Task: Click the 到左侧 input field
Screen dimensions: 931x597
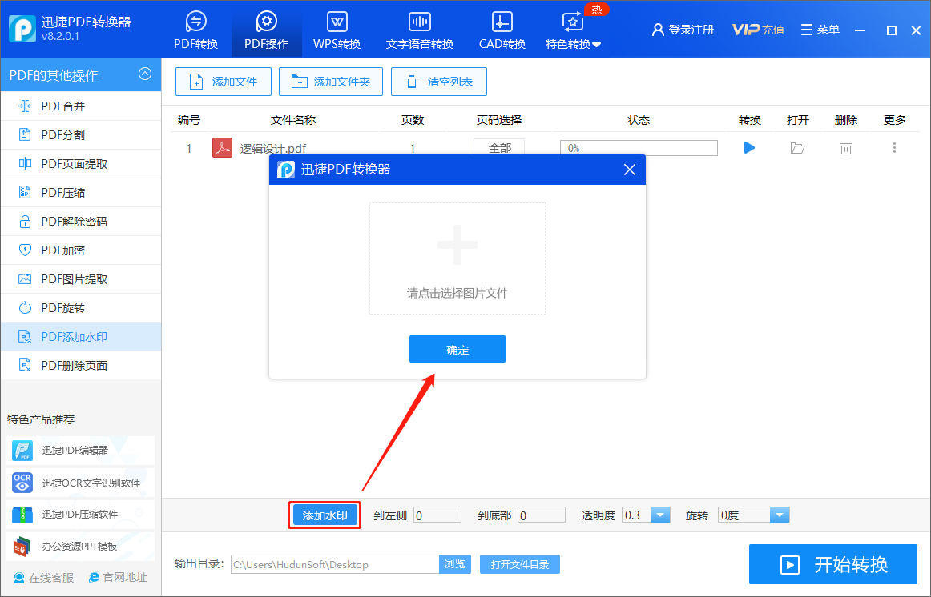Action: (437, 515)
